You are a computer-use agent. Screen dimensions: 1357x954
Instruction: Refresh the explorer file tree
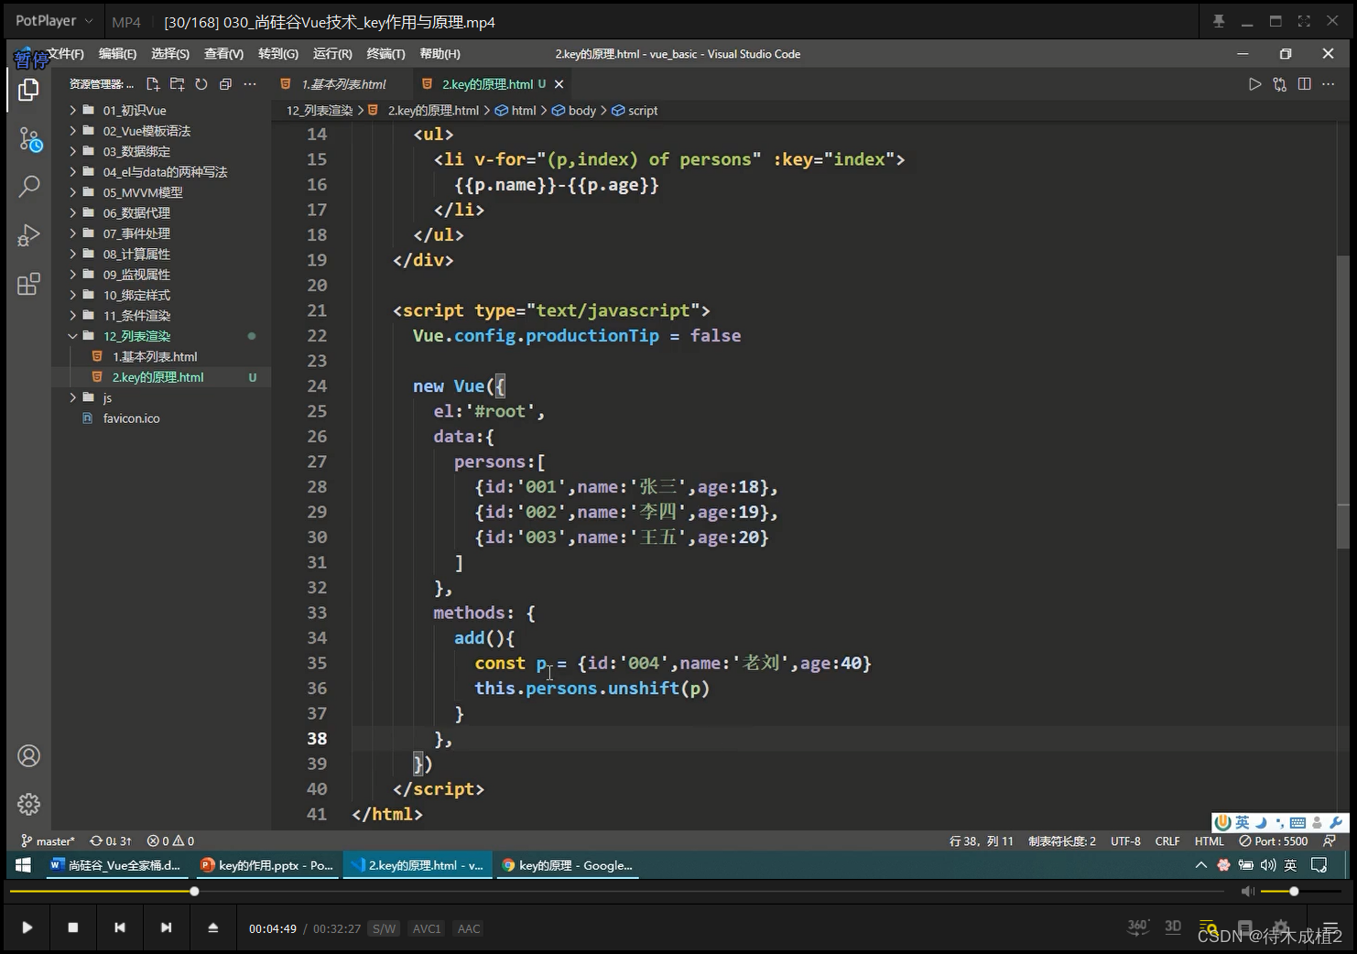(201, 84)
